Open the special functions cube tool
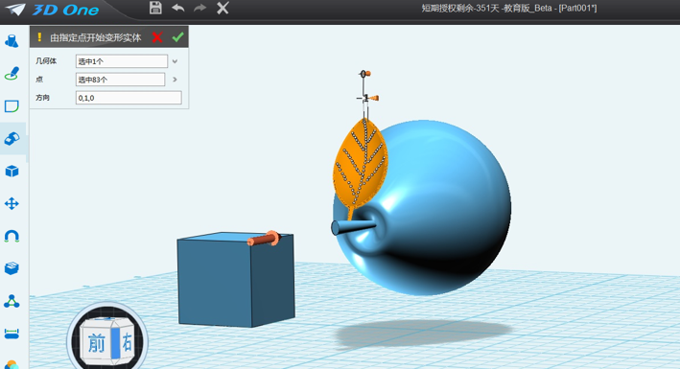 pyautogui.click(x=12, y=172)
